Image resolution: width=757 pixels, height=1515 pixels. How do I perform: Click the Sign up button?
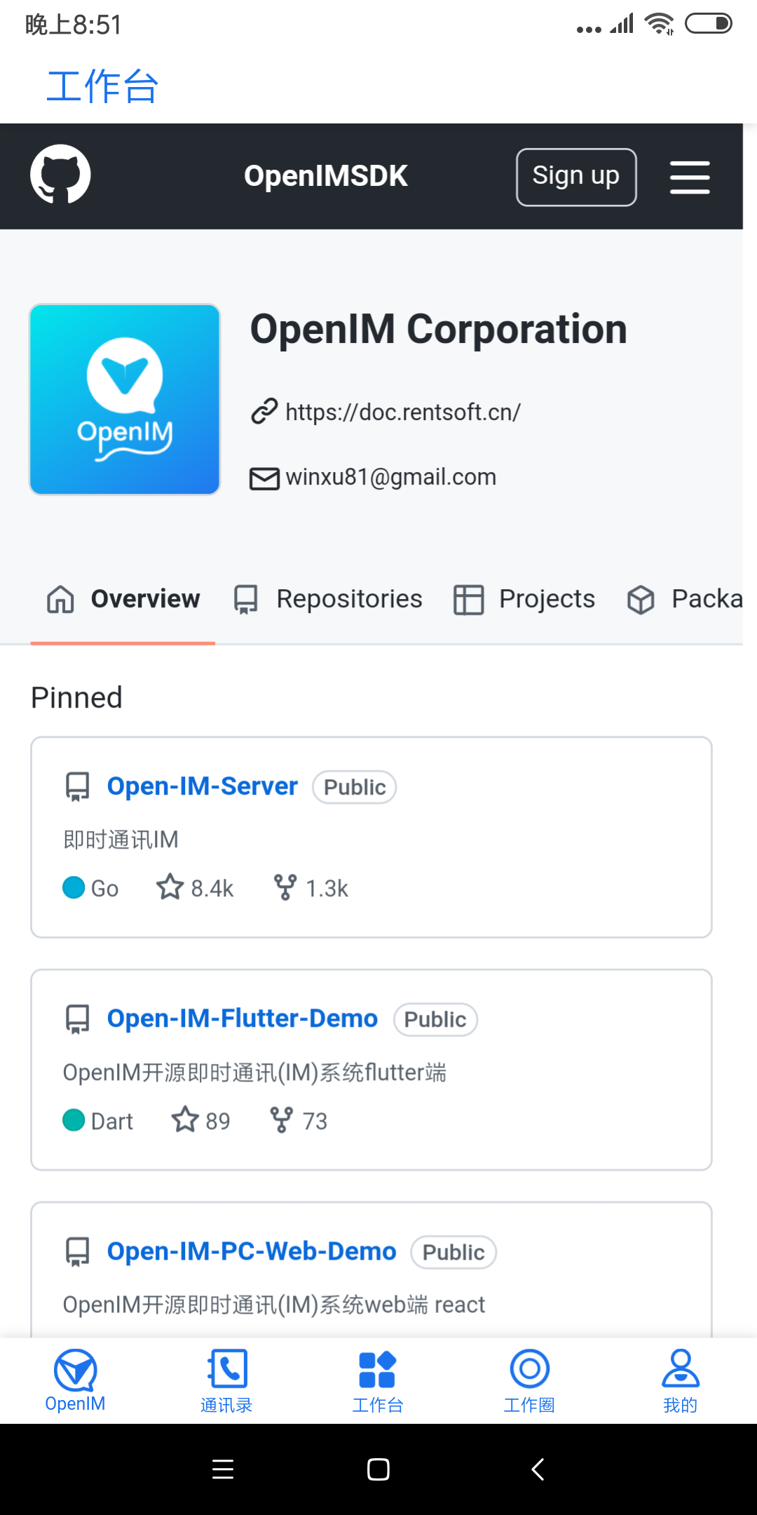(576, 177)
